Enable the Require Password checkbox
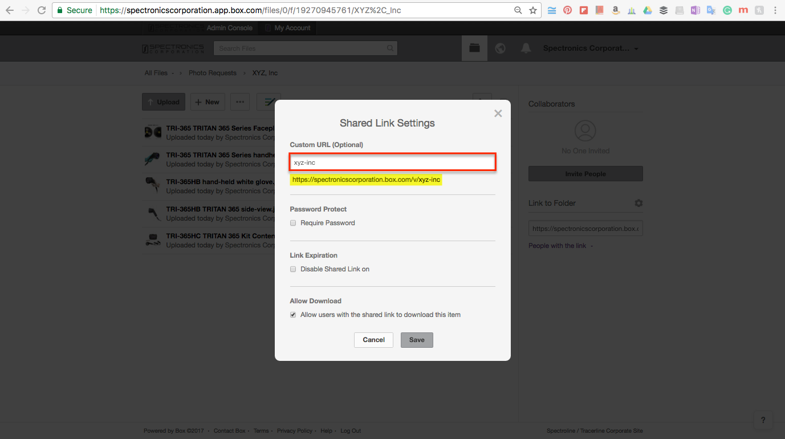Screen dimensions: 785x439 tap(293, 223)
